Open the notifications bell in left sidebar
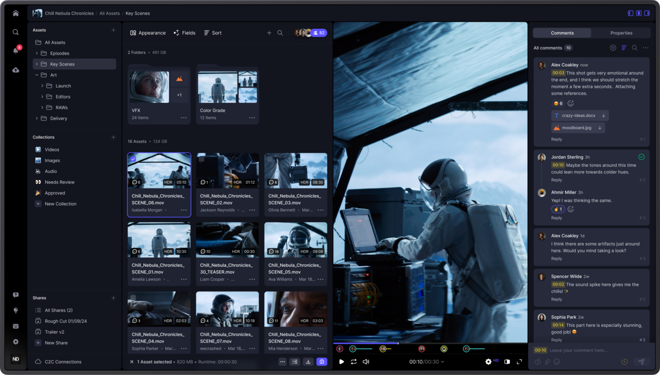The height and width of the screenshot is (375, 660). click(15, 51)
